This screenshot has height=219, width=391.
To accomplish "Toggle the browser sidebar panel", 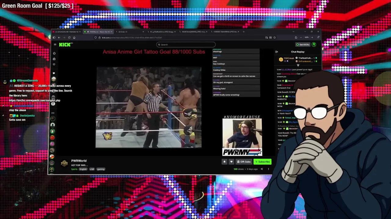I will point(54,37).
